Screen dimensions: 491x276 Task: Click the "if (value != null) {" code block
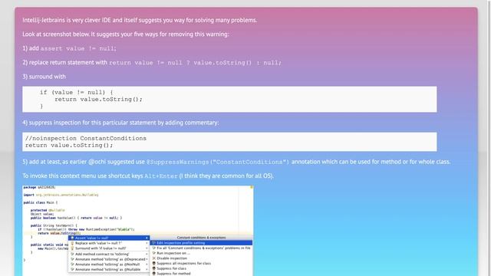(229, 99)
